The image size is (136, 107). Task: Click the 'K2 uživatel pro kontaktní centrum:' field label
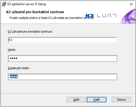coord(30,32)
